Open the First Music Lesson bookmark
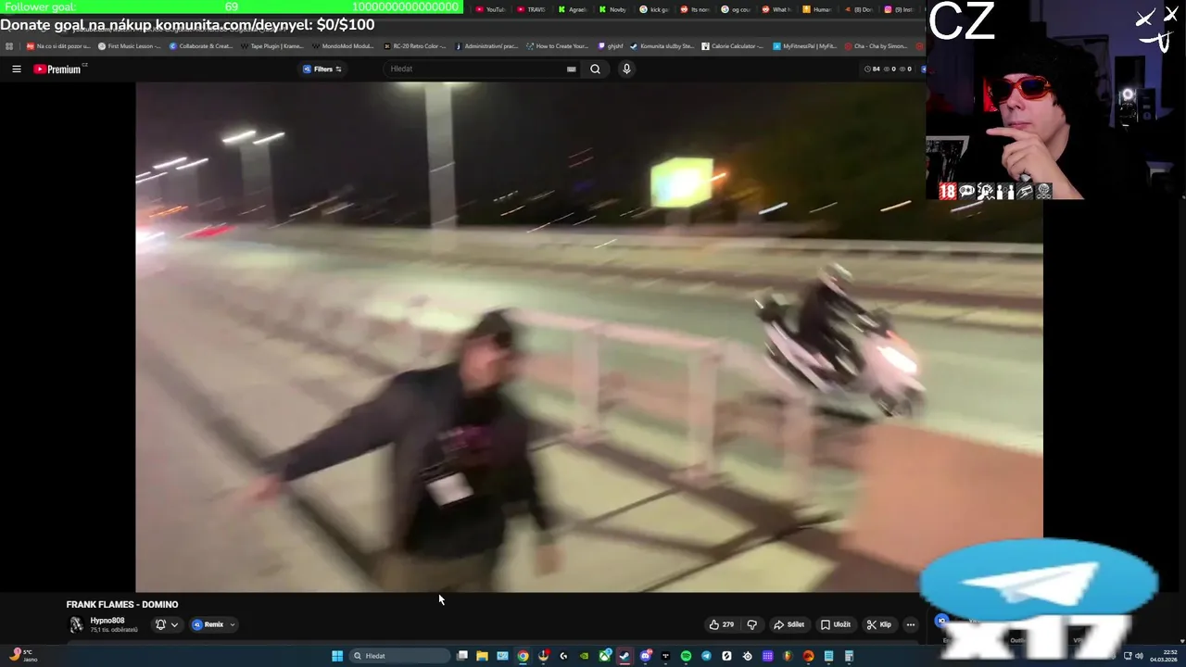This screenshot has width=1186, height=667. pyautogui.click(x=129, y=45)
